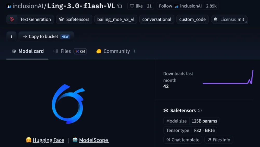Click Copy to bucket button
Image resolution: width=260 pixels, height=147 pixels.
pyautogui.click(x=46, y=36)
